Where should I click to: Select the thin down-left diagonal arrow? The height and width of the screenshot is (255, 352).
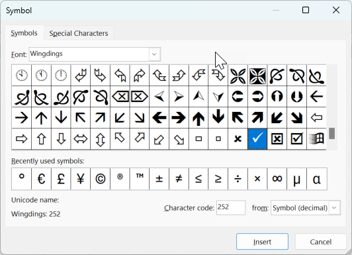pyautogui.click(x=120, y=117)
